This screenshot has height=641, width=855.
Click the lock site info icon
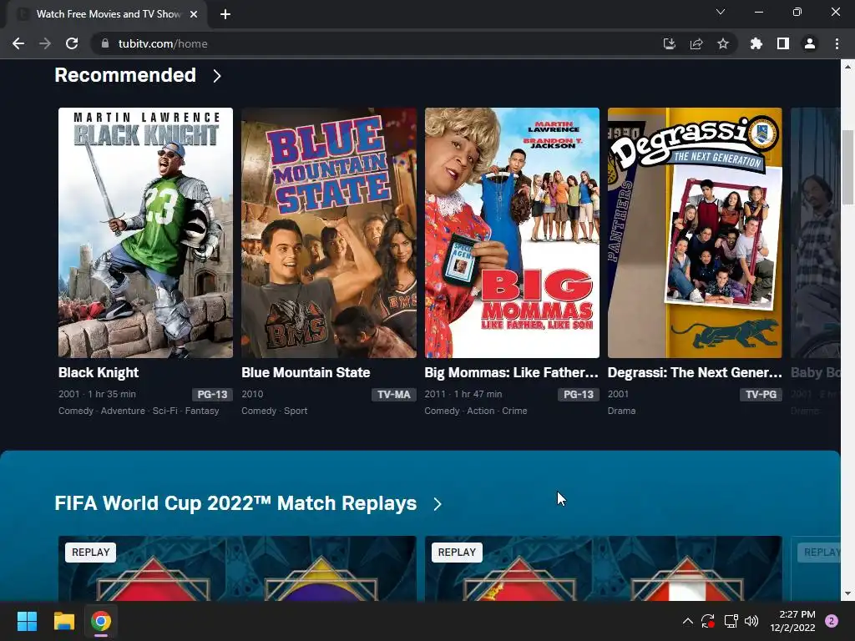pos(105,43)
